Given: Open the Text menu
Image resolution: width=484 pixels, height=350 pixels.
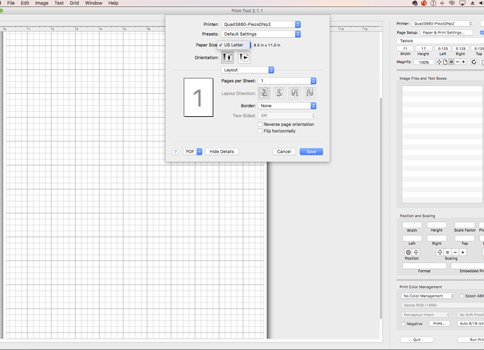Looking at the screenshot, I should point(59,3).
